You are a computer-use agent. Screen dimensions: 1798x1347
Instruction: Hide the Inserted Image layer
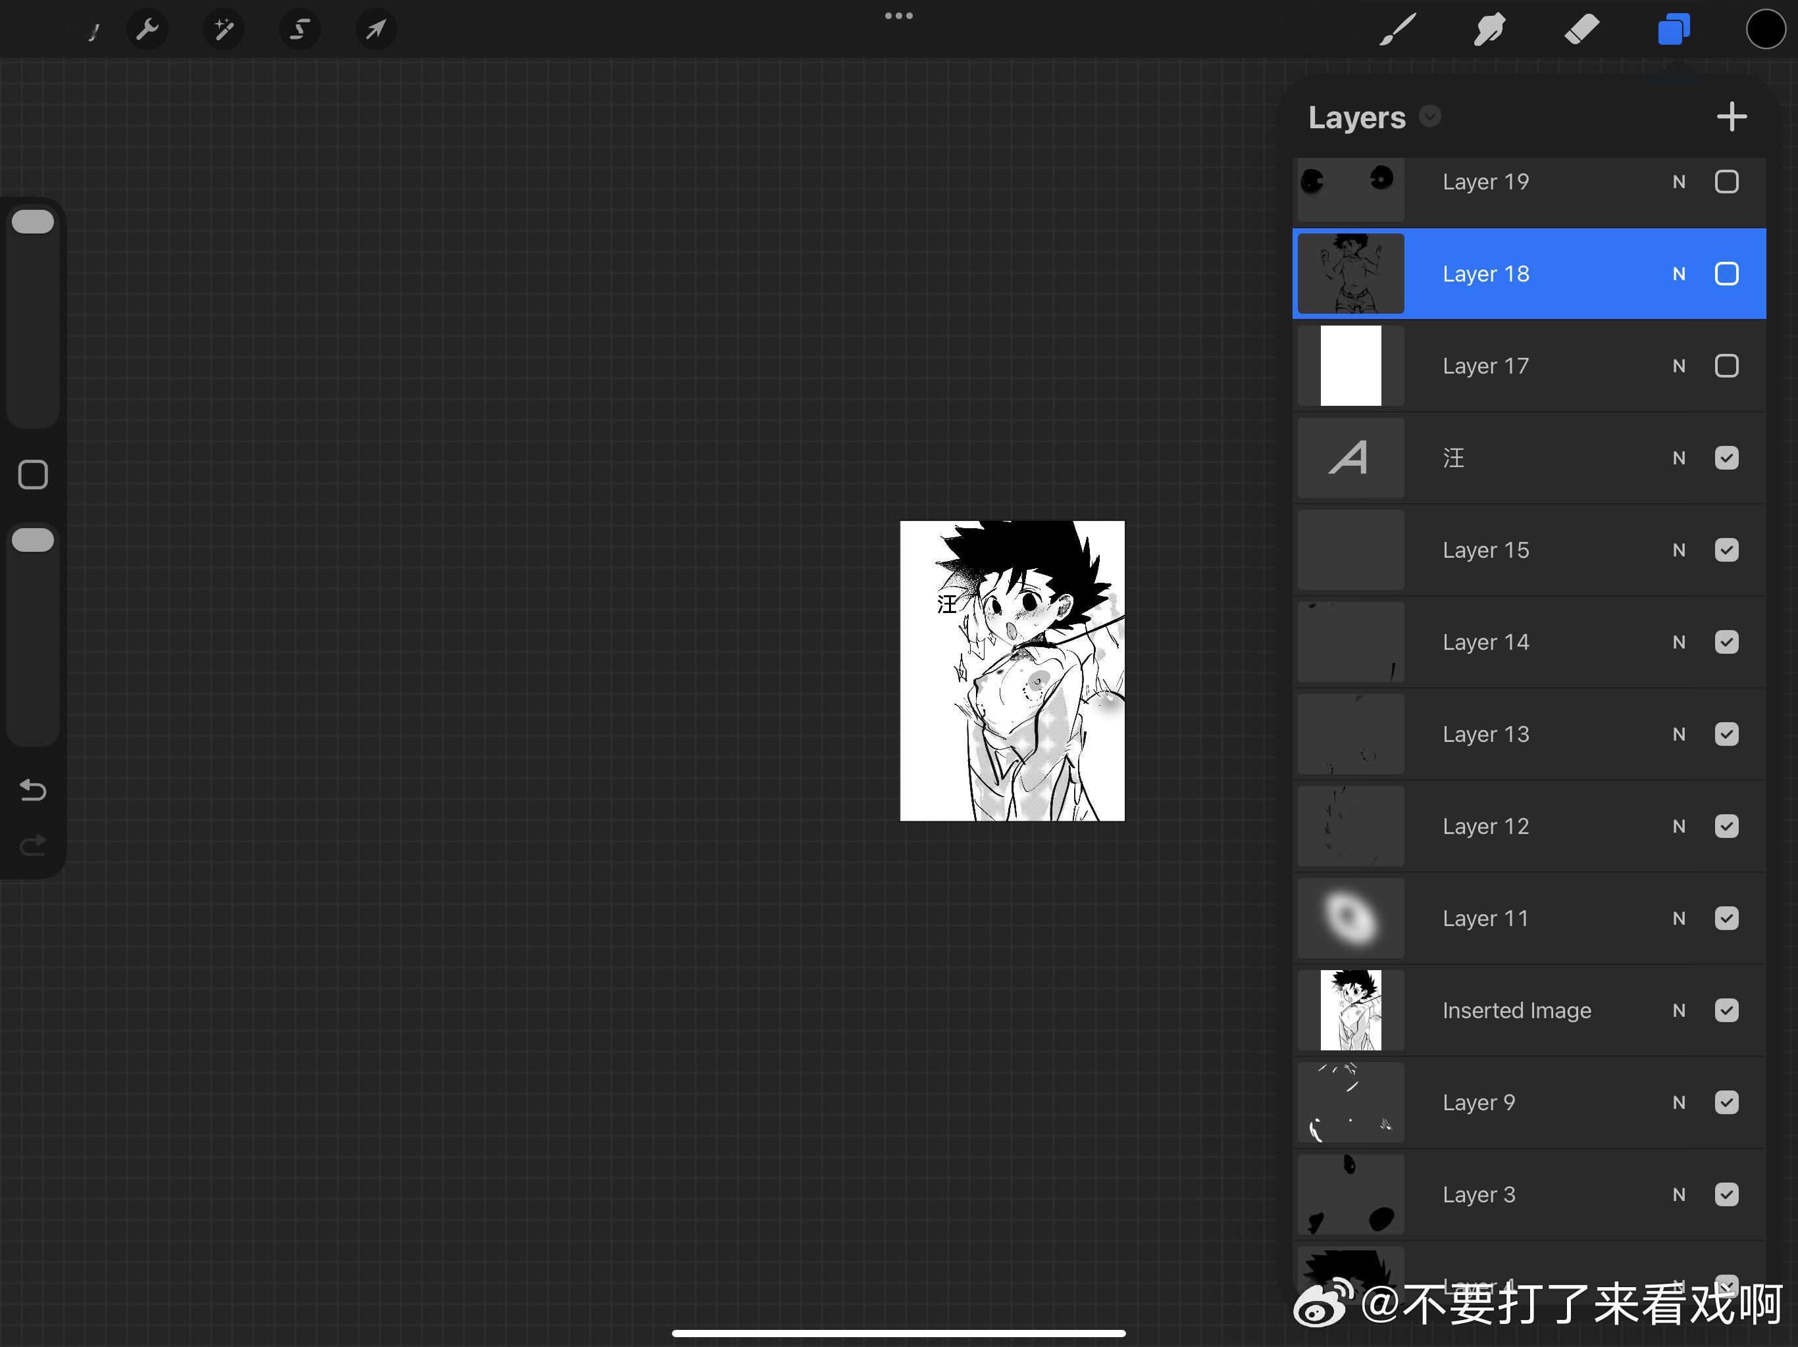1726,1011
